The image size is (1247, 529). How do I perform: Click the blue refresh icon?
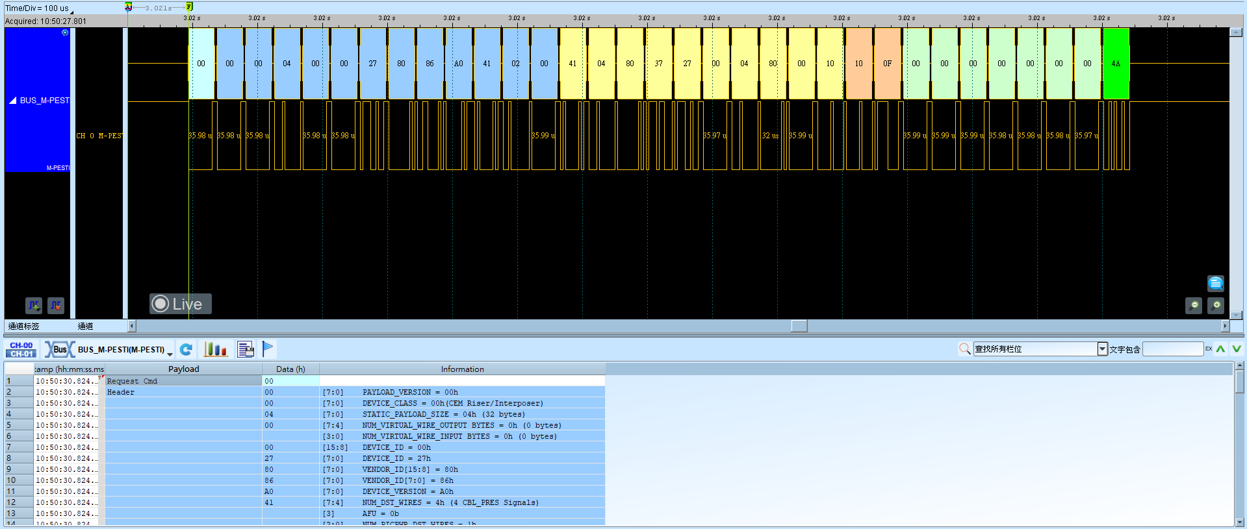(186, 349)
